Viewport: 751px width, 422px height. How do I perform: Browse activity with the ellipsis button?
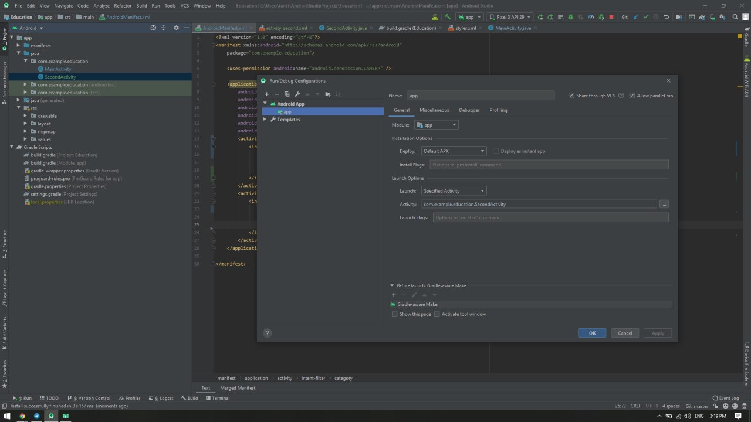coord(664,204)
